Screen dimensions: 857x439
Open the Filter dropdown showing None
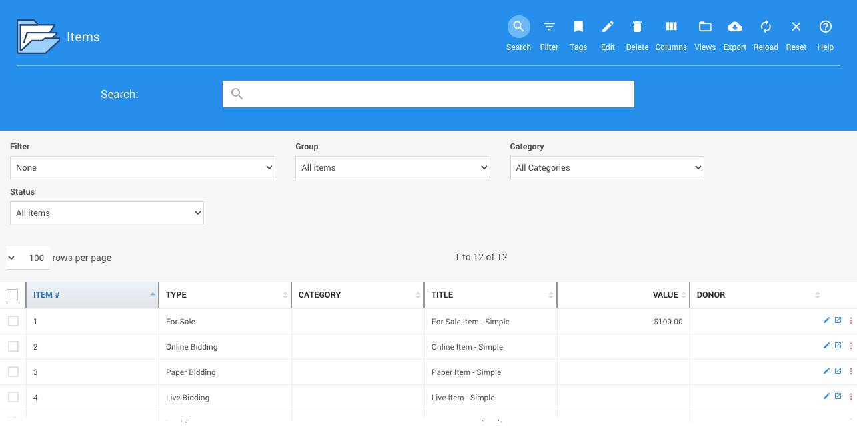click(x=143, y=168)
